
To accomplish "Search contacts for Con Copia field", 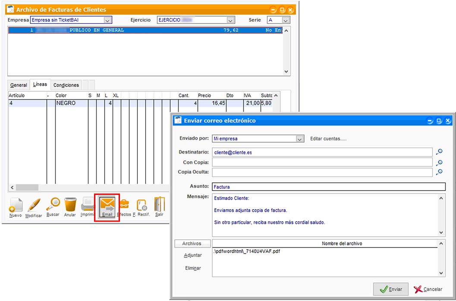I will pyautogui.click(x=439, y=162).
